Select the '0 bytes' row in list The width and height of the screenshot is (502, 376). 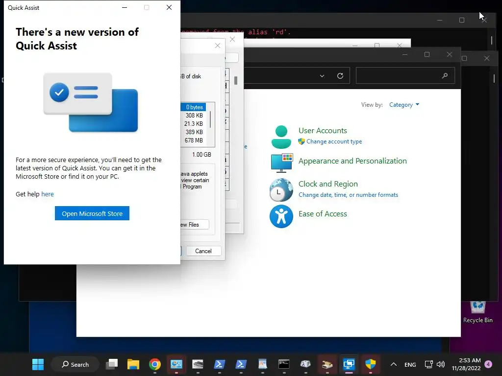(x=193, y=107)
